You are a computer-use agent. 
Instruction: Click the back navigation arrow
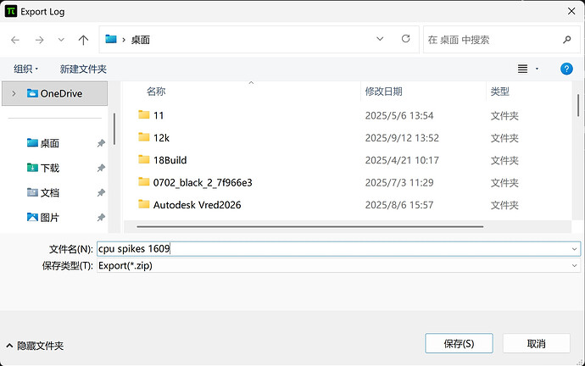click(x=15, y=39)
